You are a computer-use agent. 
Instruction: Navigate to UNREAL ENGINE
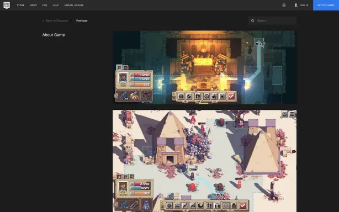[74, 5]
